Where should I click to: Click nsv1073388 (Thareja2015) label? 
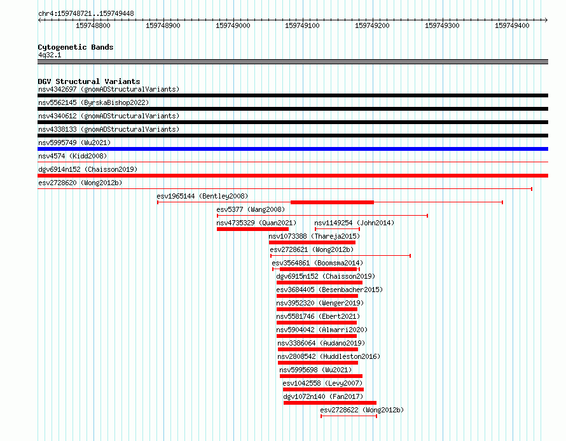(314, 236)
